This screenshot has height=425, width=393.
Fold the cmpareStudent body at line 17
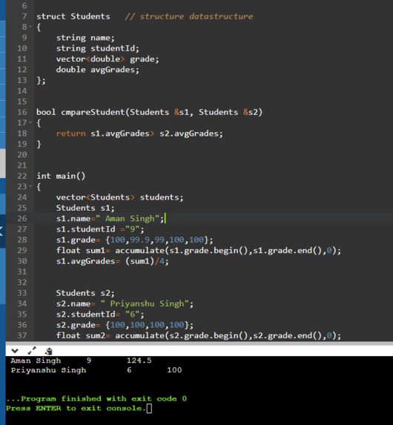tap(30, 122)
